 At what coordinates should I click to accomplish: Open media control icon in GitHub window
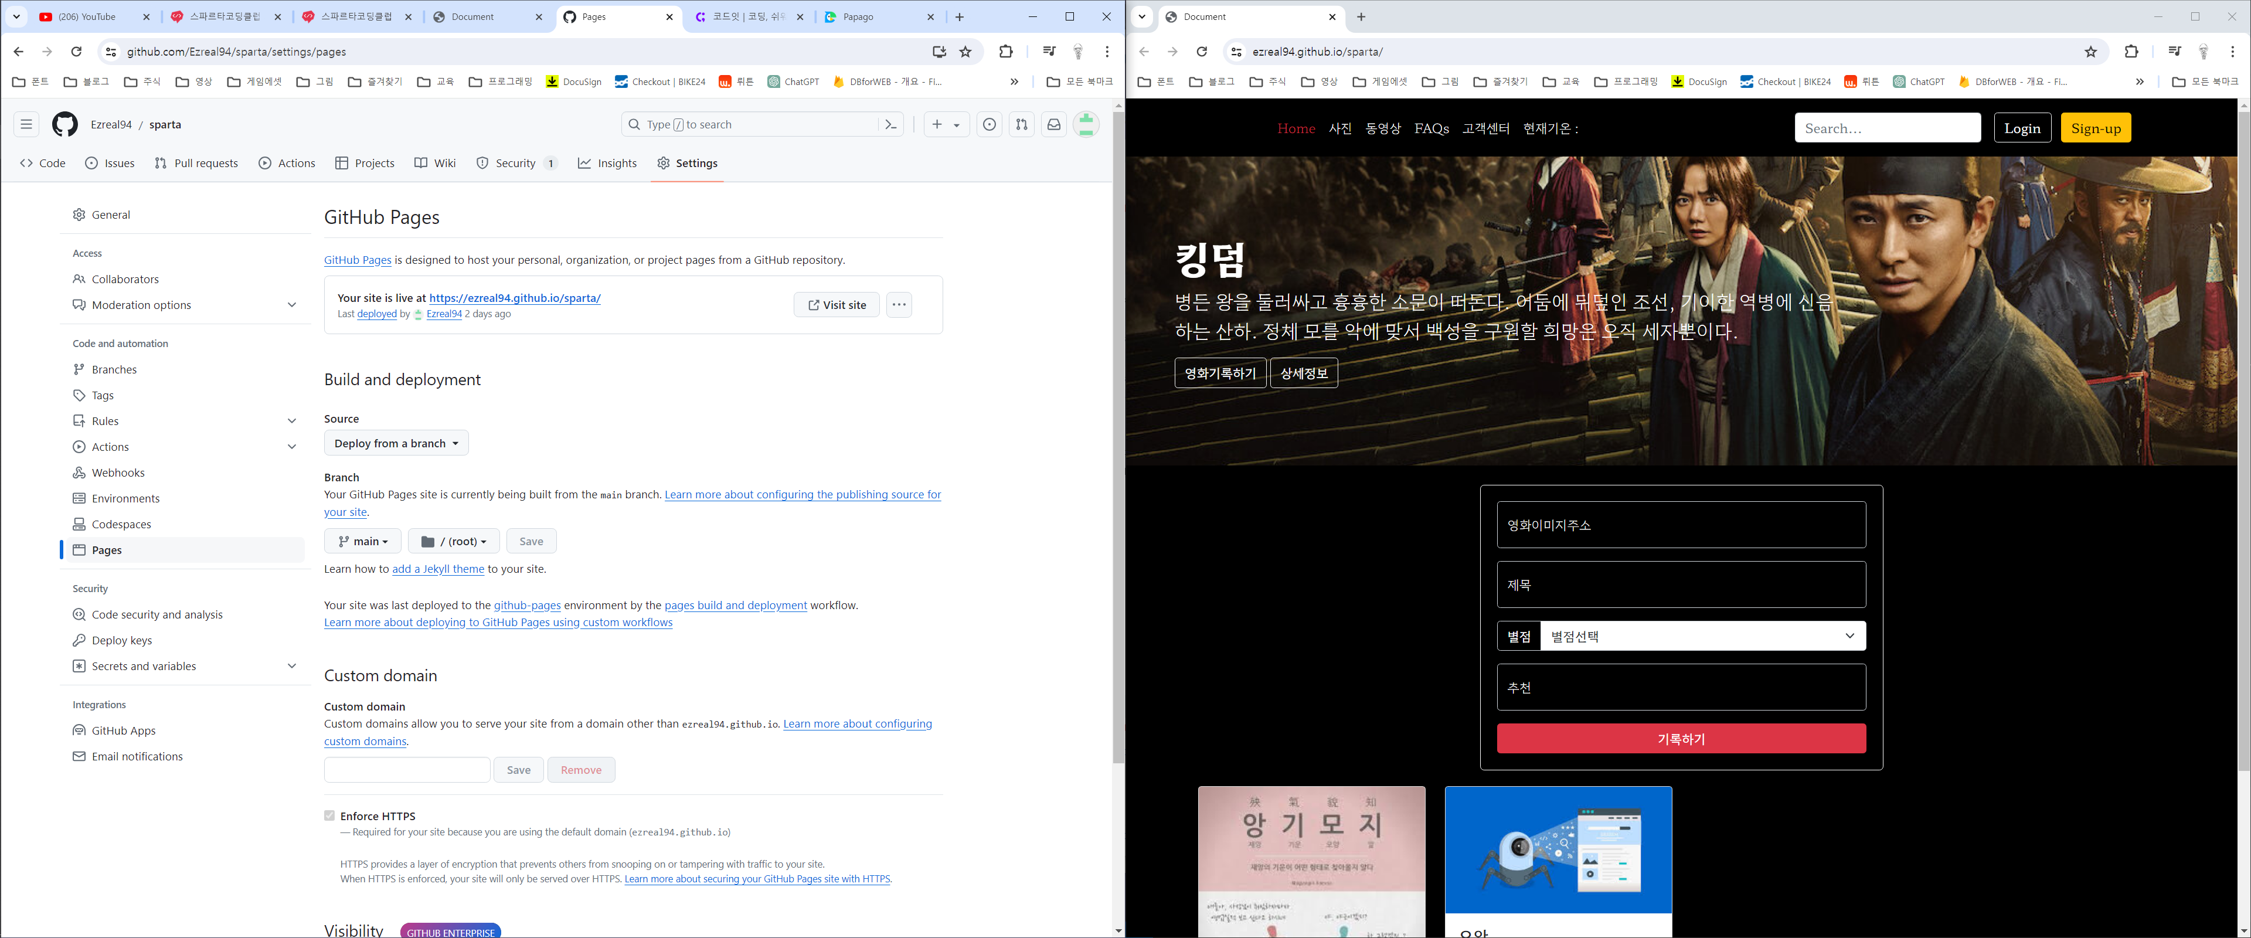1049,52
